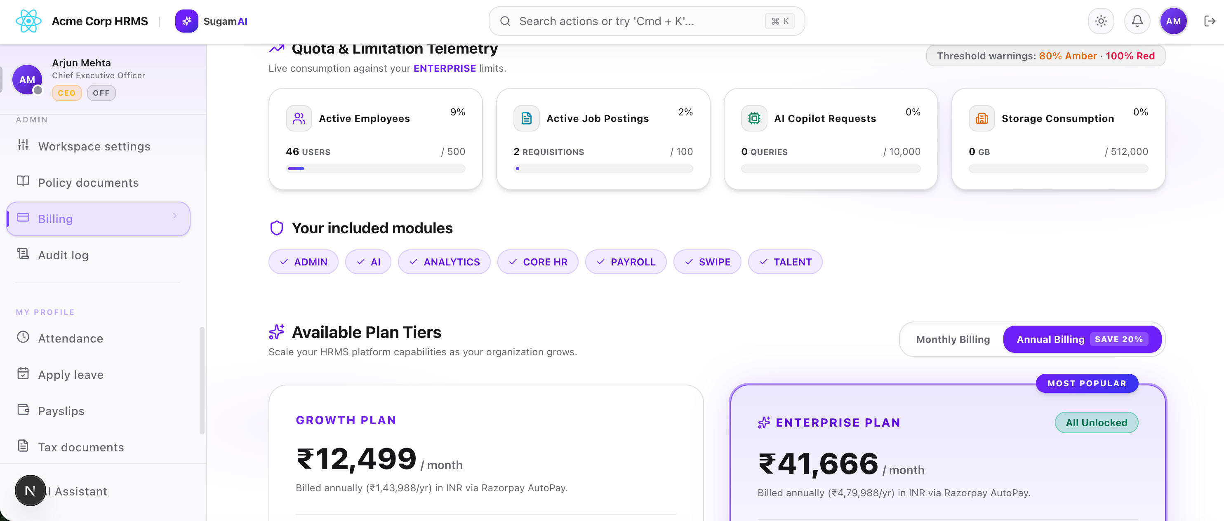
Task: Open Workspace settings
Action: click(98, 146)
